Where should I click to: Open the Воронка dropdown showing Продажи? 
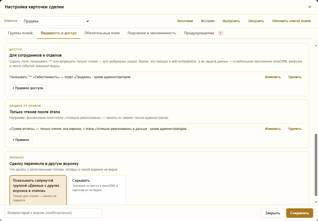click(x=55, y=21)
